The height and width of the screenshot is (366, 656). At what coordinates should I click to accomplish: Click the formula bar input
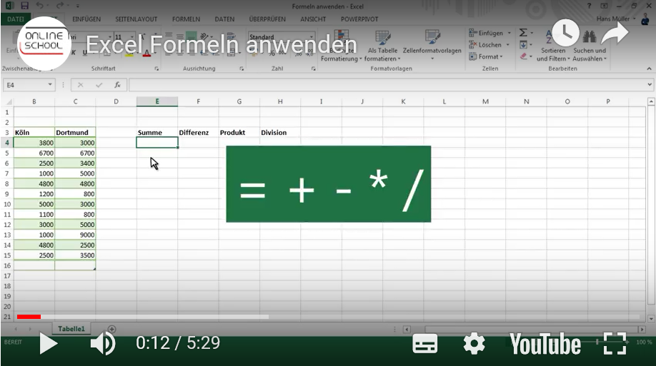tap(387, 85)
